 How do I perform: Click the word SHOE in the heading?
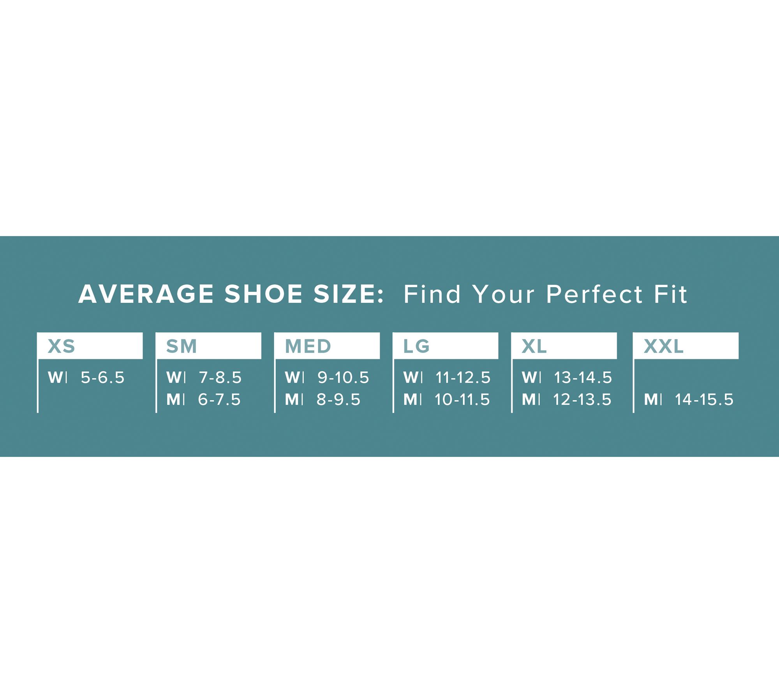click(x=264, y=294)
